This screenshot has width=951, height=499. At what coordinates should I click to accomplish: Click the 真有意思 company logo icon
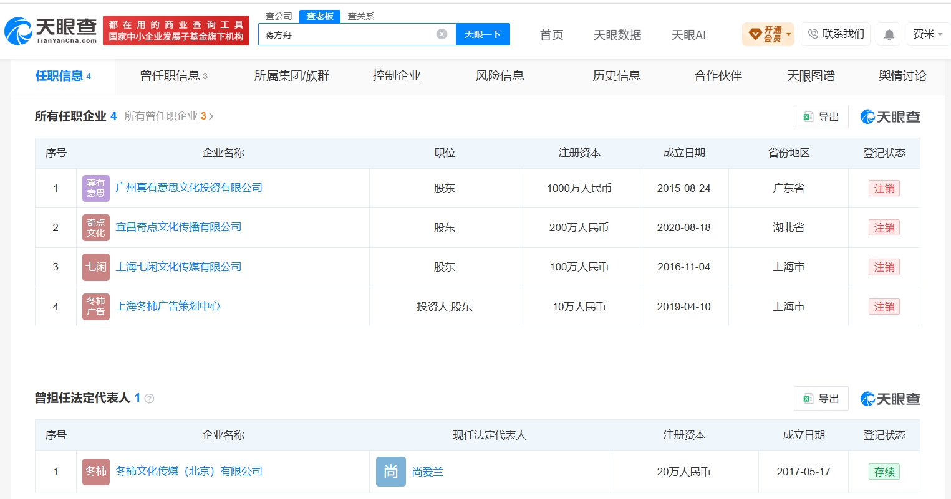(96, 188)
